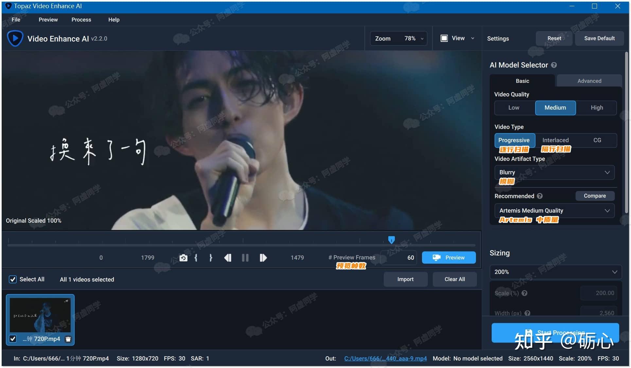Click the input 'Size: 1280x720' status text
The height and width of the screenshot is (368, 631).
pos(137,359)
